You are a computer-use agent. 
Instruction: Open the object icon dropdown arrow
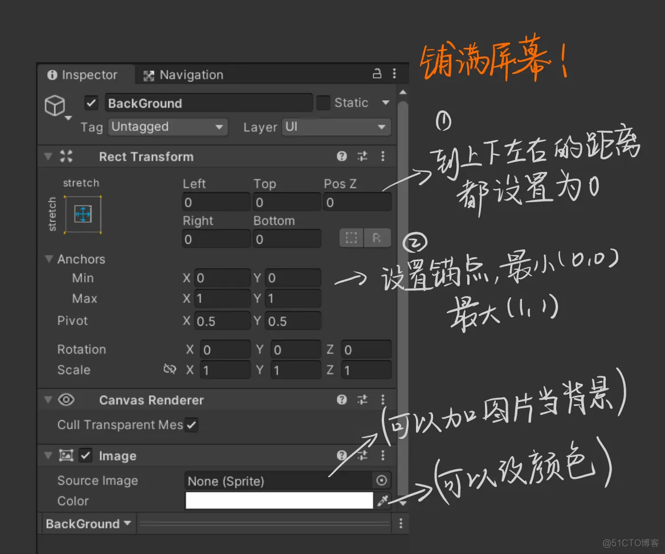pyautogui.click(x=68, y=118)
